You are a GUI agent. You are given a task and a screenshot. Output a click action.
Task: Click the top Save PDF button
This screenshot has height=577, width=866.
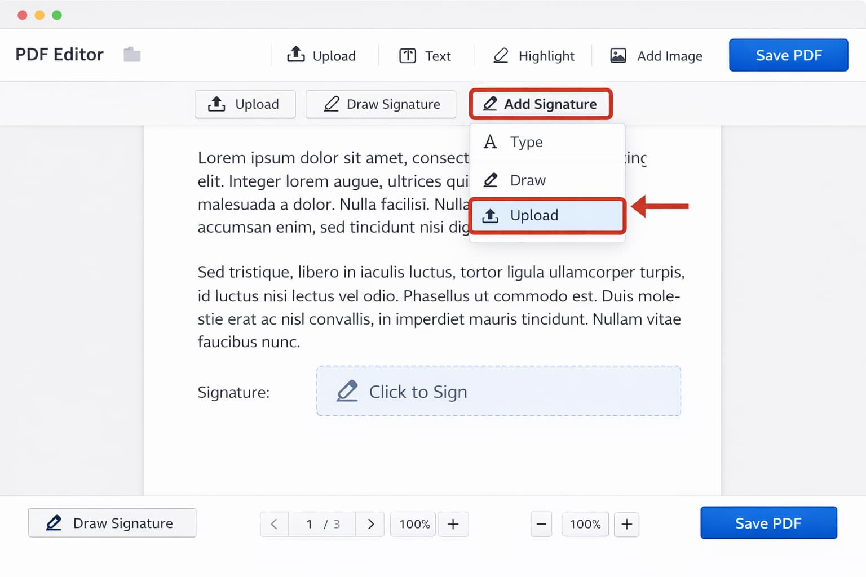[788, 55]
